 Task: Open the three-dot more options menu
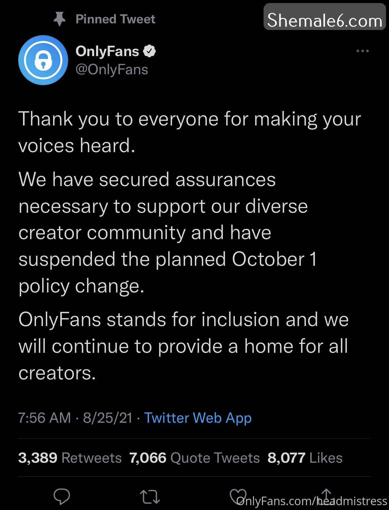pos(362,51)
